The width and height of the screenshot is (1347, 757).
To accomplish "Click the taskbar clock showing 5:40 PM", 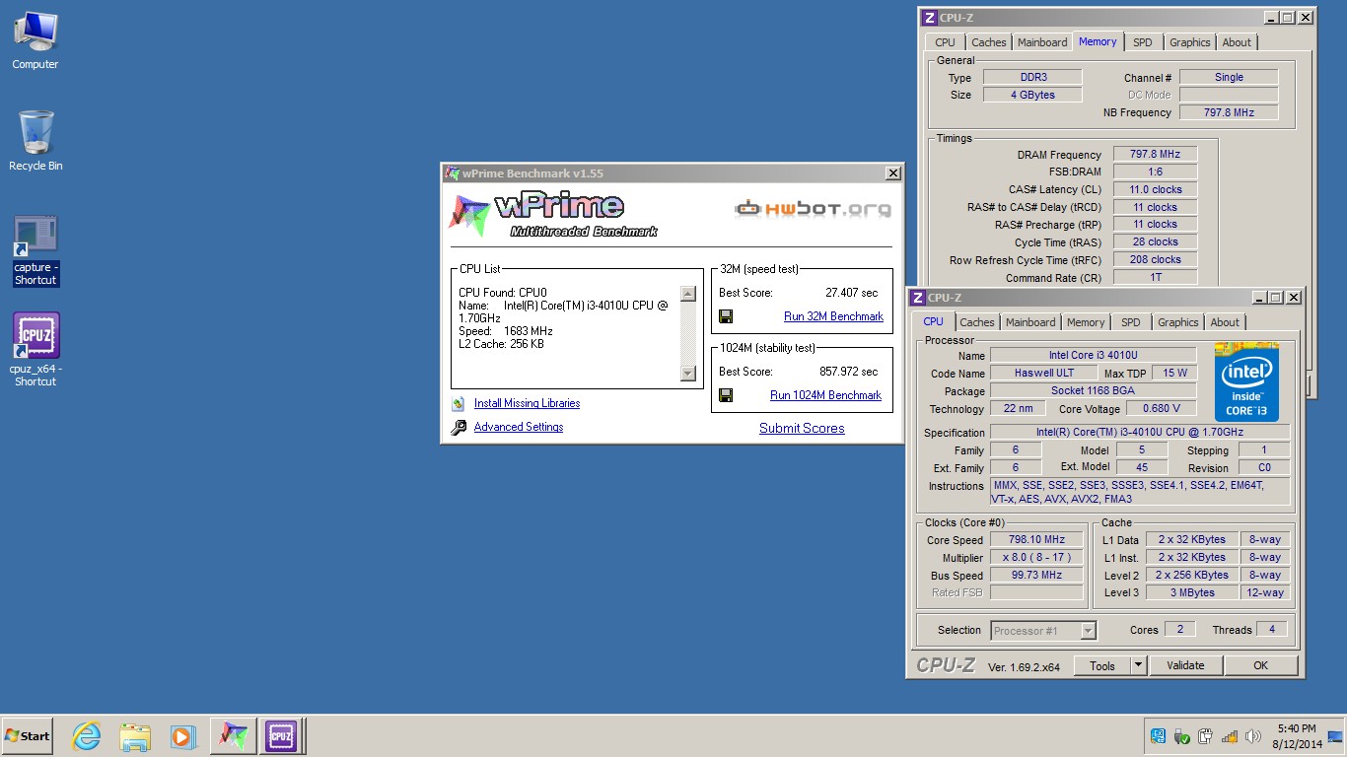I will [1297, 736].
